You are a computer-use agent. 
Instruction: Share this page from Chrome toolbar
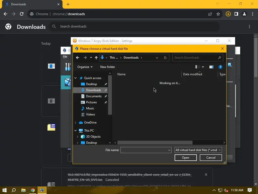click(x=210, y=14)
